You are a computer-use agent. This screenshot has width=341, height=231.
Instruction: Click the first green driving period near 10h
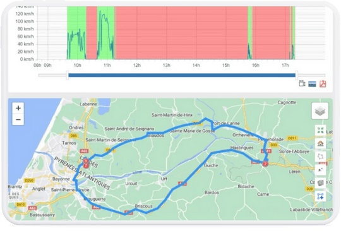[76, 33]
